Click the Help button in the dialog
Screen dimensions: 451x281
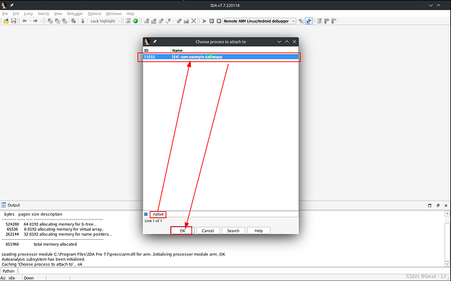[x=259, y=231]
